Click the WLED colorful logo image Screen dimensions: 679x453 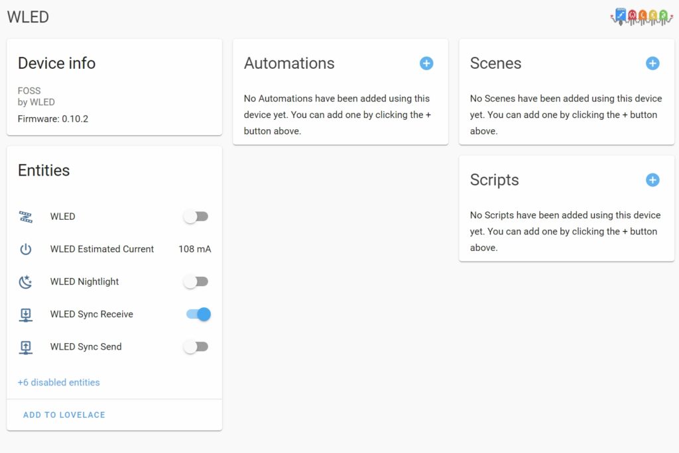[x=641, y=17]
